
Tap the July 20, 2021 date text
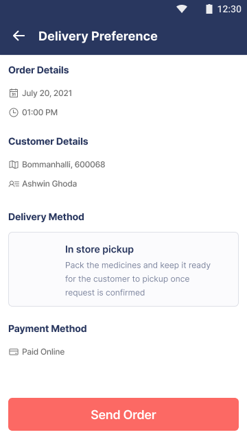(x=47, y=93)
